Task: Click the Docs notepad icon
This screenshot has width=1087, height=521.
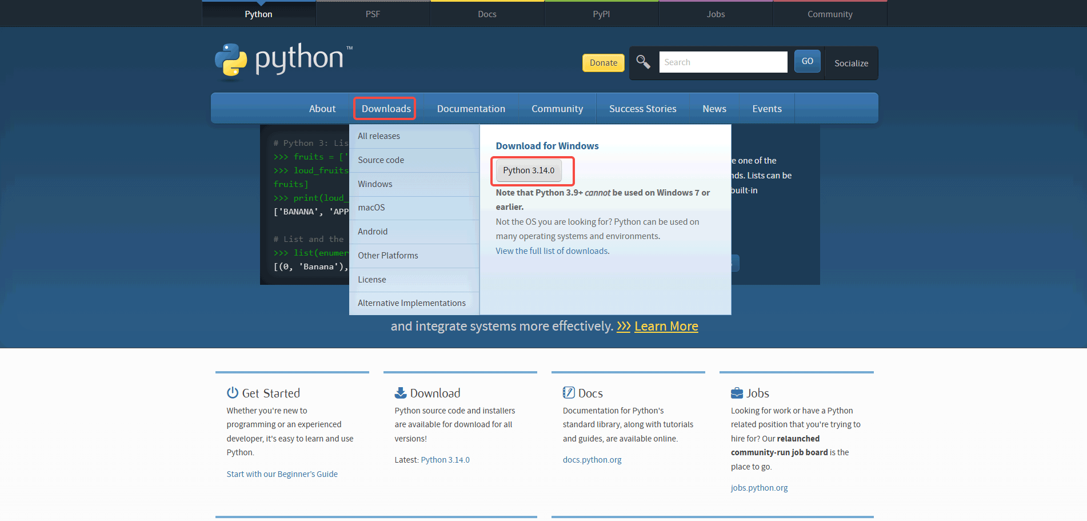Action: (569, 393)
